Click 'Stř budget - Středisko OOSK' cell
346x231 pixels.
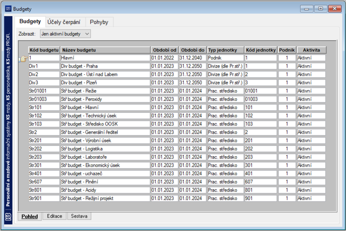point(105,124)
